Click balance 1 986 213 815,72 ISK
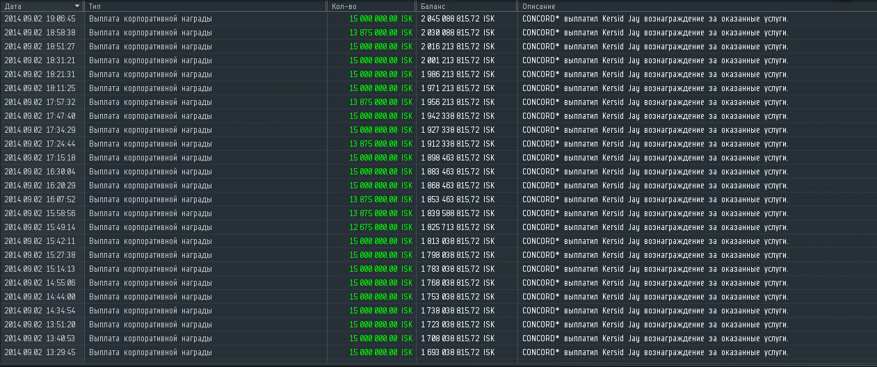The width and height of the screenshot is (877, 367). [x=458, y=74]
